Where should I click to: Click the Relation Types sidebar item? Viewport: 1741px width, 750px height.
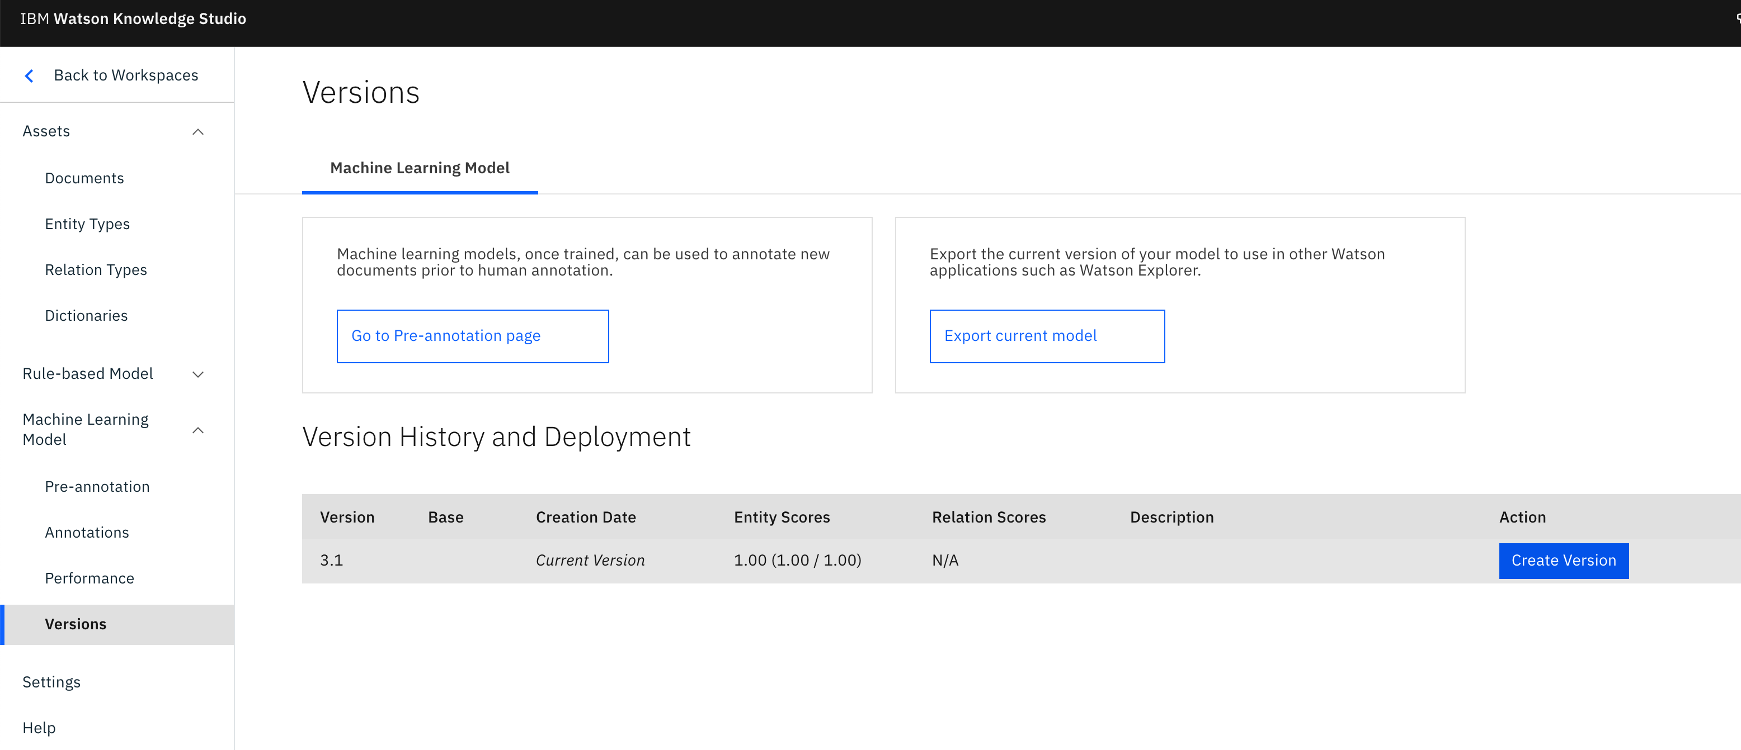tap(96, 268)
